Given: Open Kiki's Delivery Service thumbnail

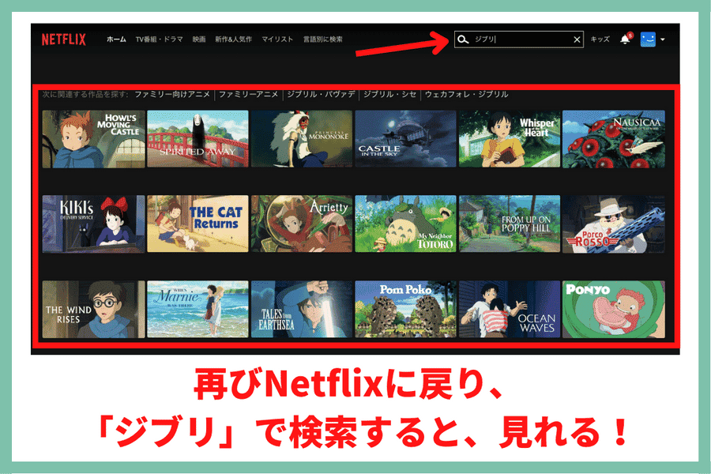Looking at the screenshot, I should (94, 224).
